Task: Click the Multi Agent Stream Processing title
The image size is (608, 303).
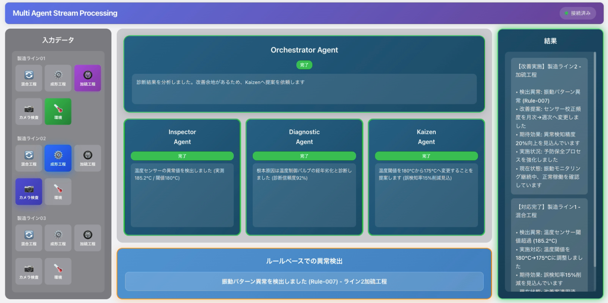Action: tap(65, 13)
